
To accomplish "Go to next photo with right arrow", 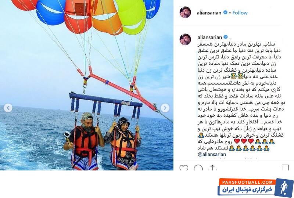I will [165, 108].
